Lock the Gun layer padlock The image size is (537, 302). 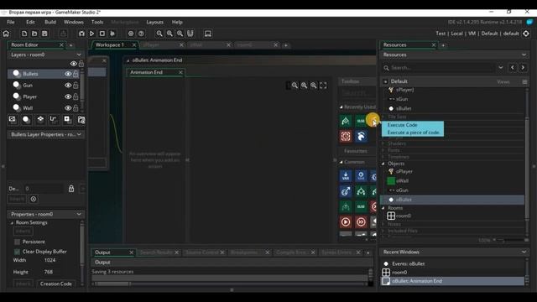coord(76,86)
